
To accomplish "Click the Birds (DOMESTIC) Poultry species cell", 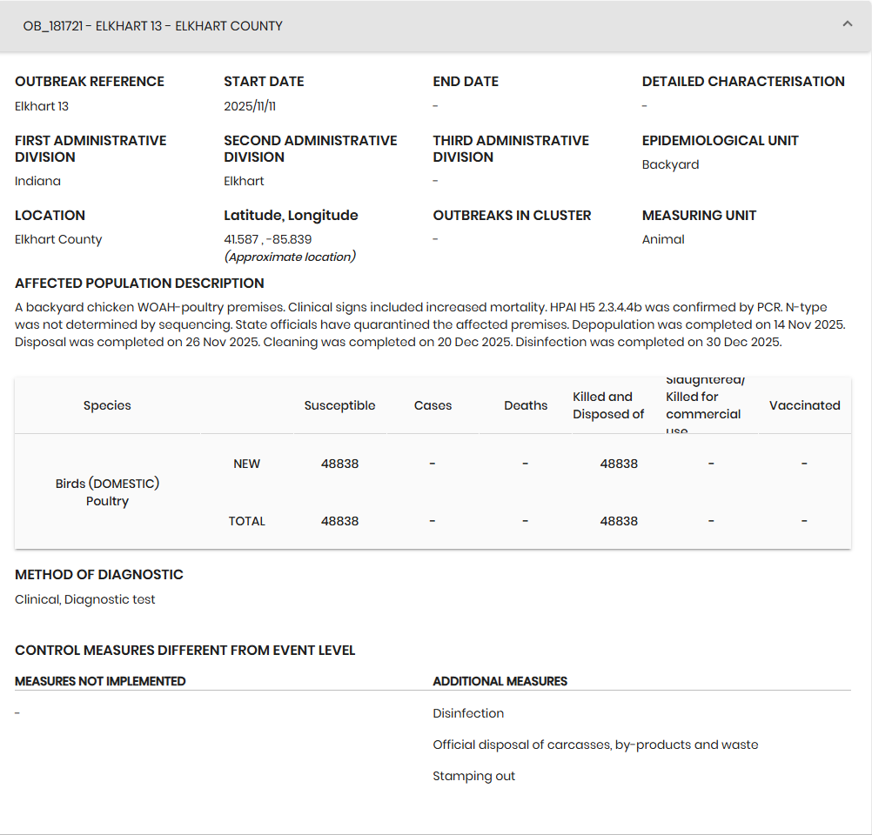I will [107, 492].
